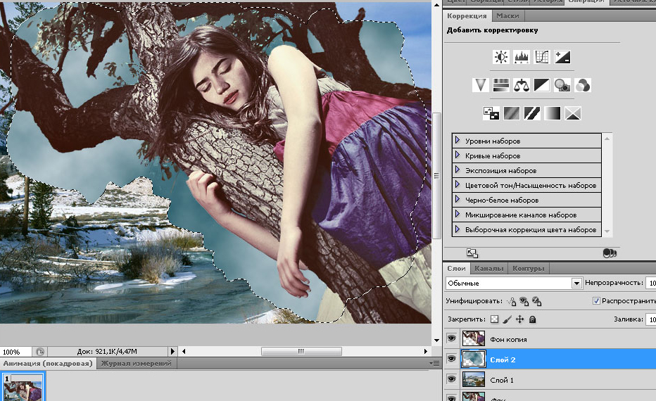Click canvas scroll left arrow

pos(184,351)
